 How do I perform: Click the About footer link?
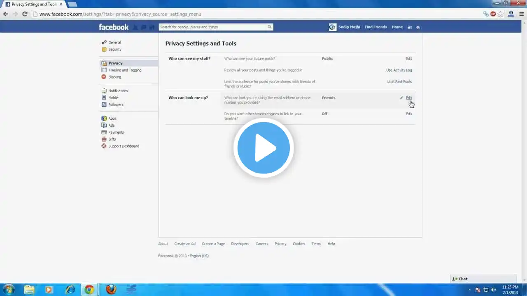tap(163, 244)
